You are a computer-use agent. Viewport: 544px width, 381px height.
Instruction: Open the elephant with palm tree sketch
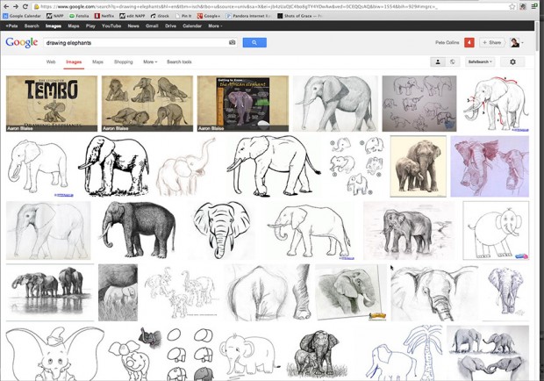405,353
